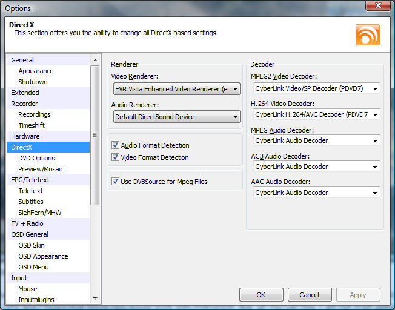This screenshot has height=310, width=395.
Task: Click the Cancel button
Action: (x=310, y=295)
